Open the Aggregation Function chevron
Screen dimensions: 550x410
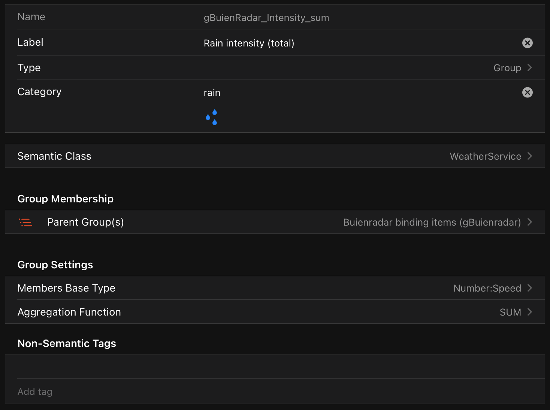pyautogui.click(x=530, y=312)
